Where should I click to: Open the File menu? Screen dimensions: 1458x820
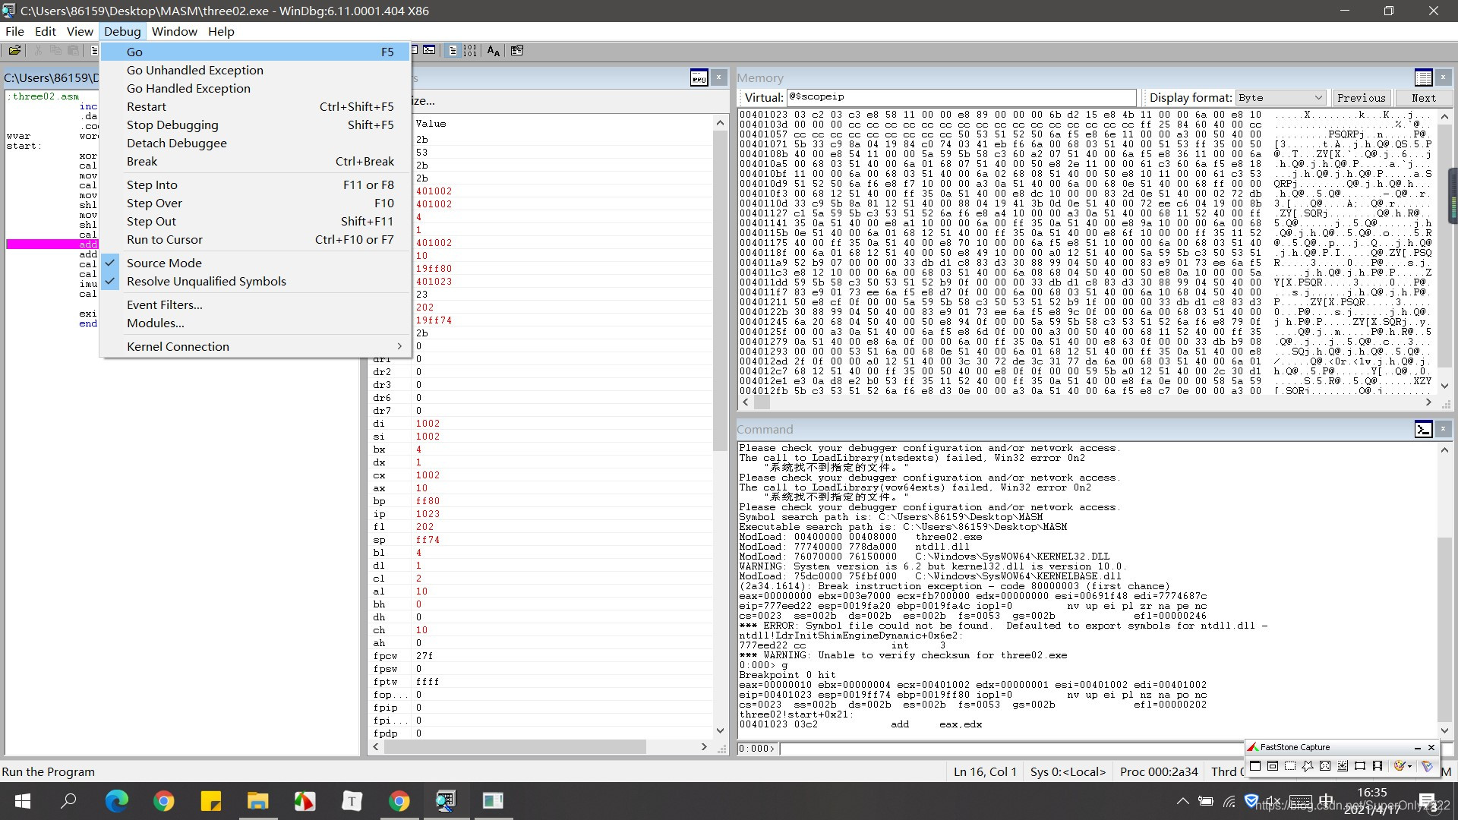pyautogui.click(x=14, y=31)
